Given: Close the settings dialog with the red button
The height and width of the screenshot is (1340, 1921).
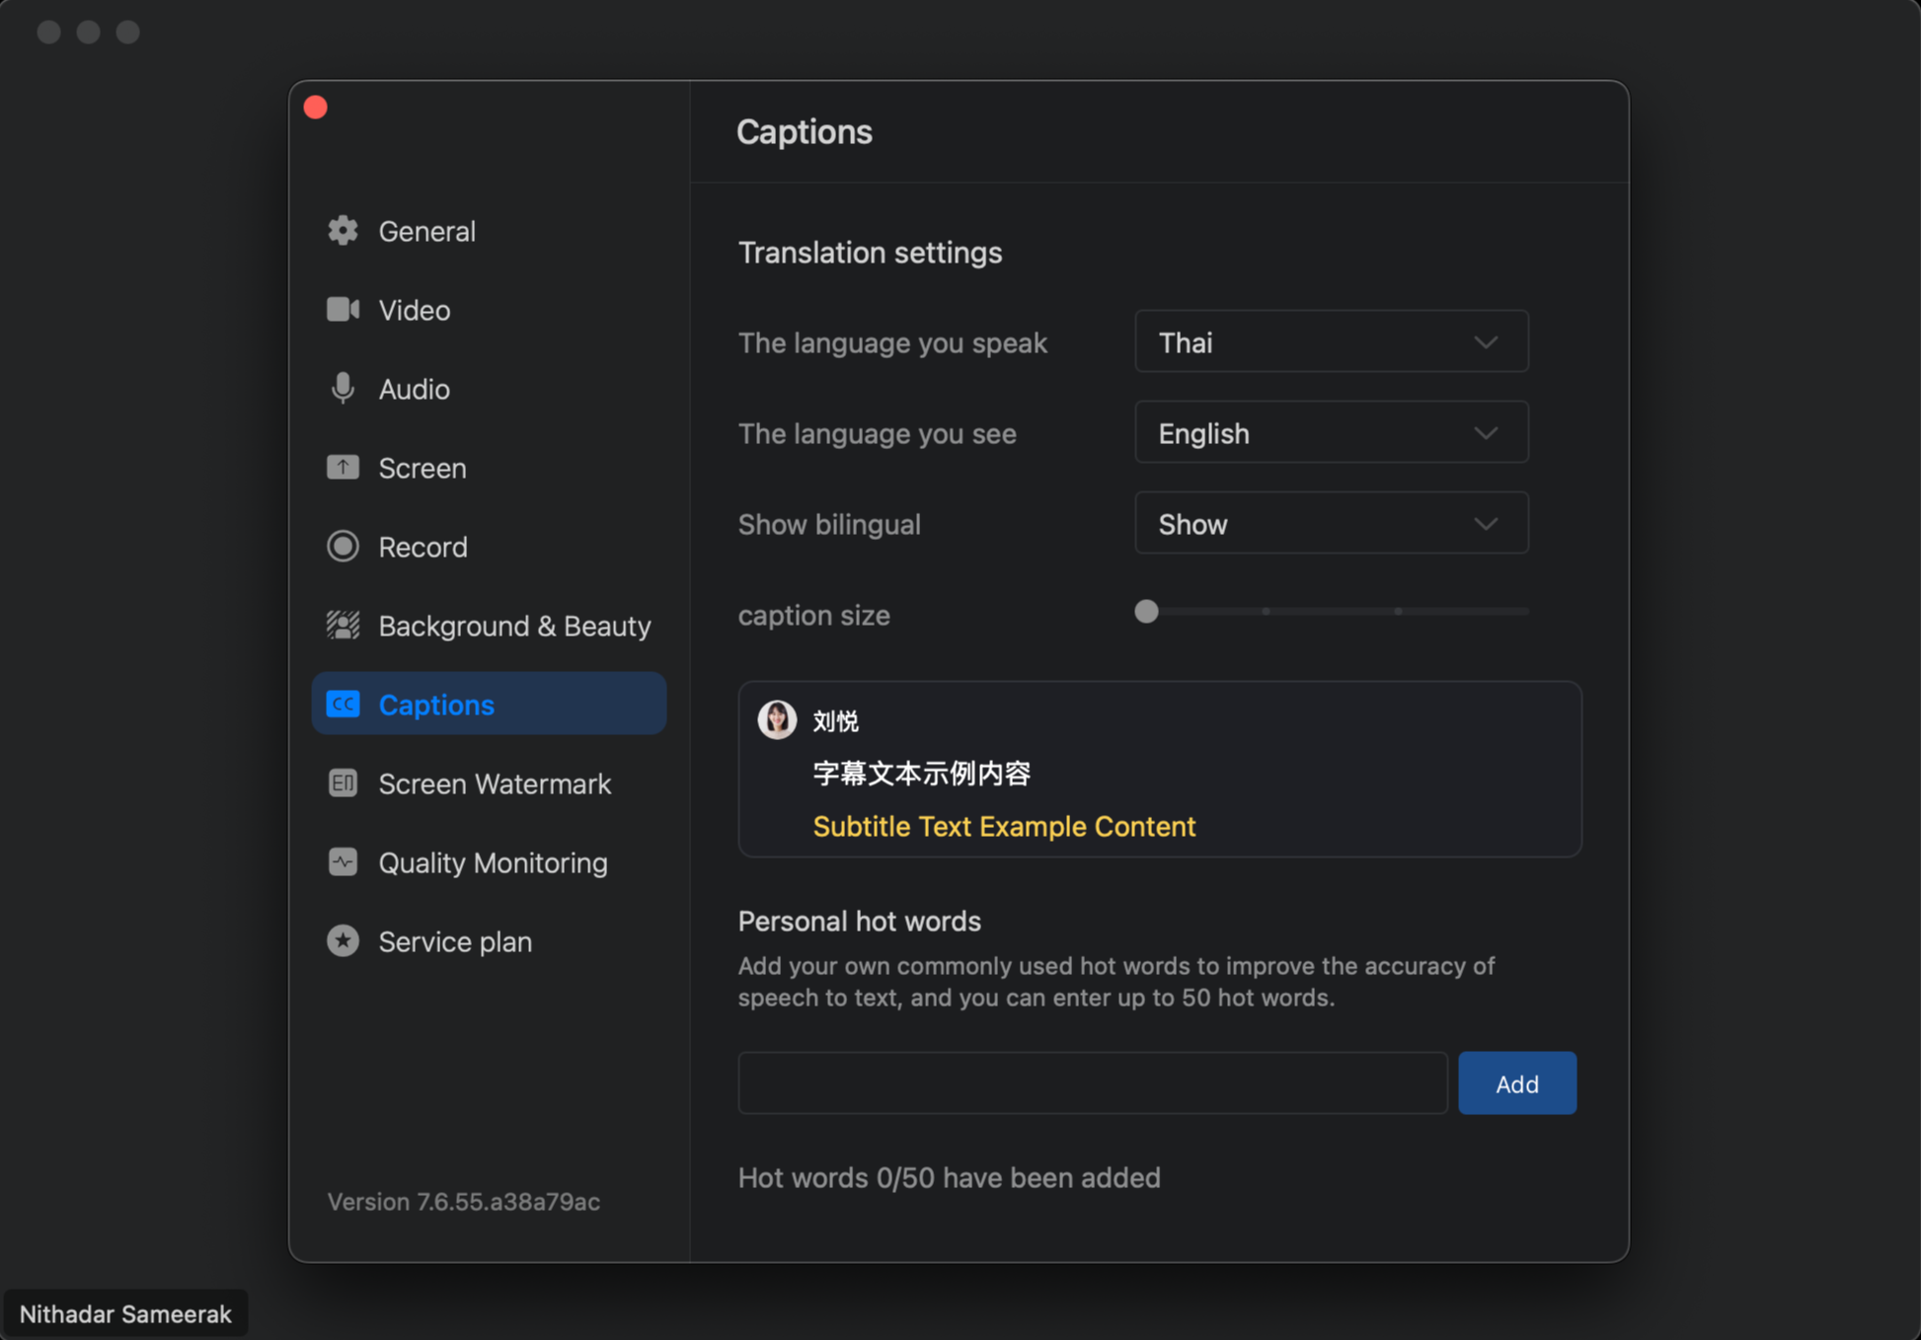Looking at the screenshot, I should click(x=316, y=108).
